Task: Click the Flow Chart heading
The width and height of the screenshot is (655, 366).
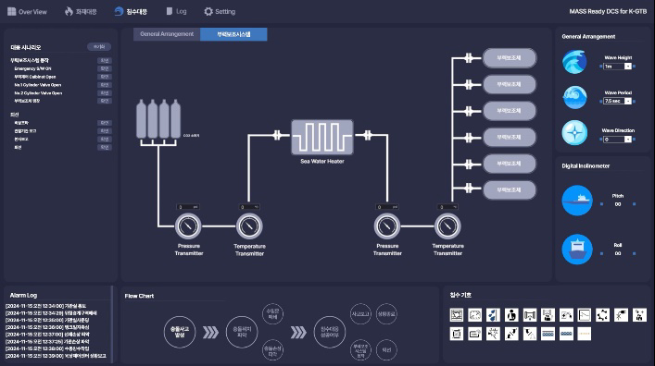Action: 139,296
